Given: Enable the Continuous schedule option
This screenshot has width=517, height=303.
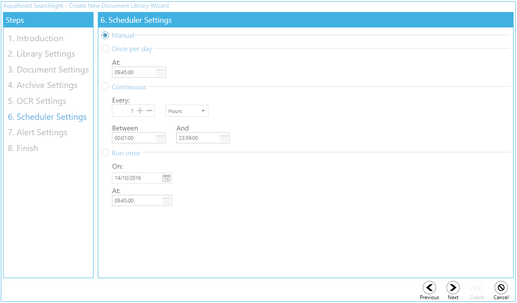Looking at the screenshot, I should coord(105,87).
